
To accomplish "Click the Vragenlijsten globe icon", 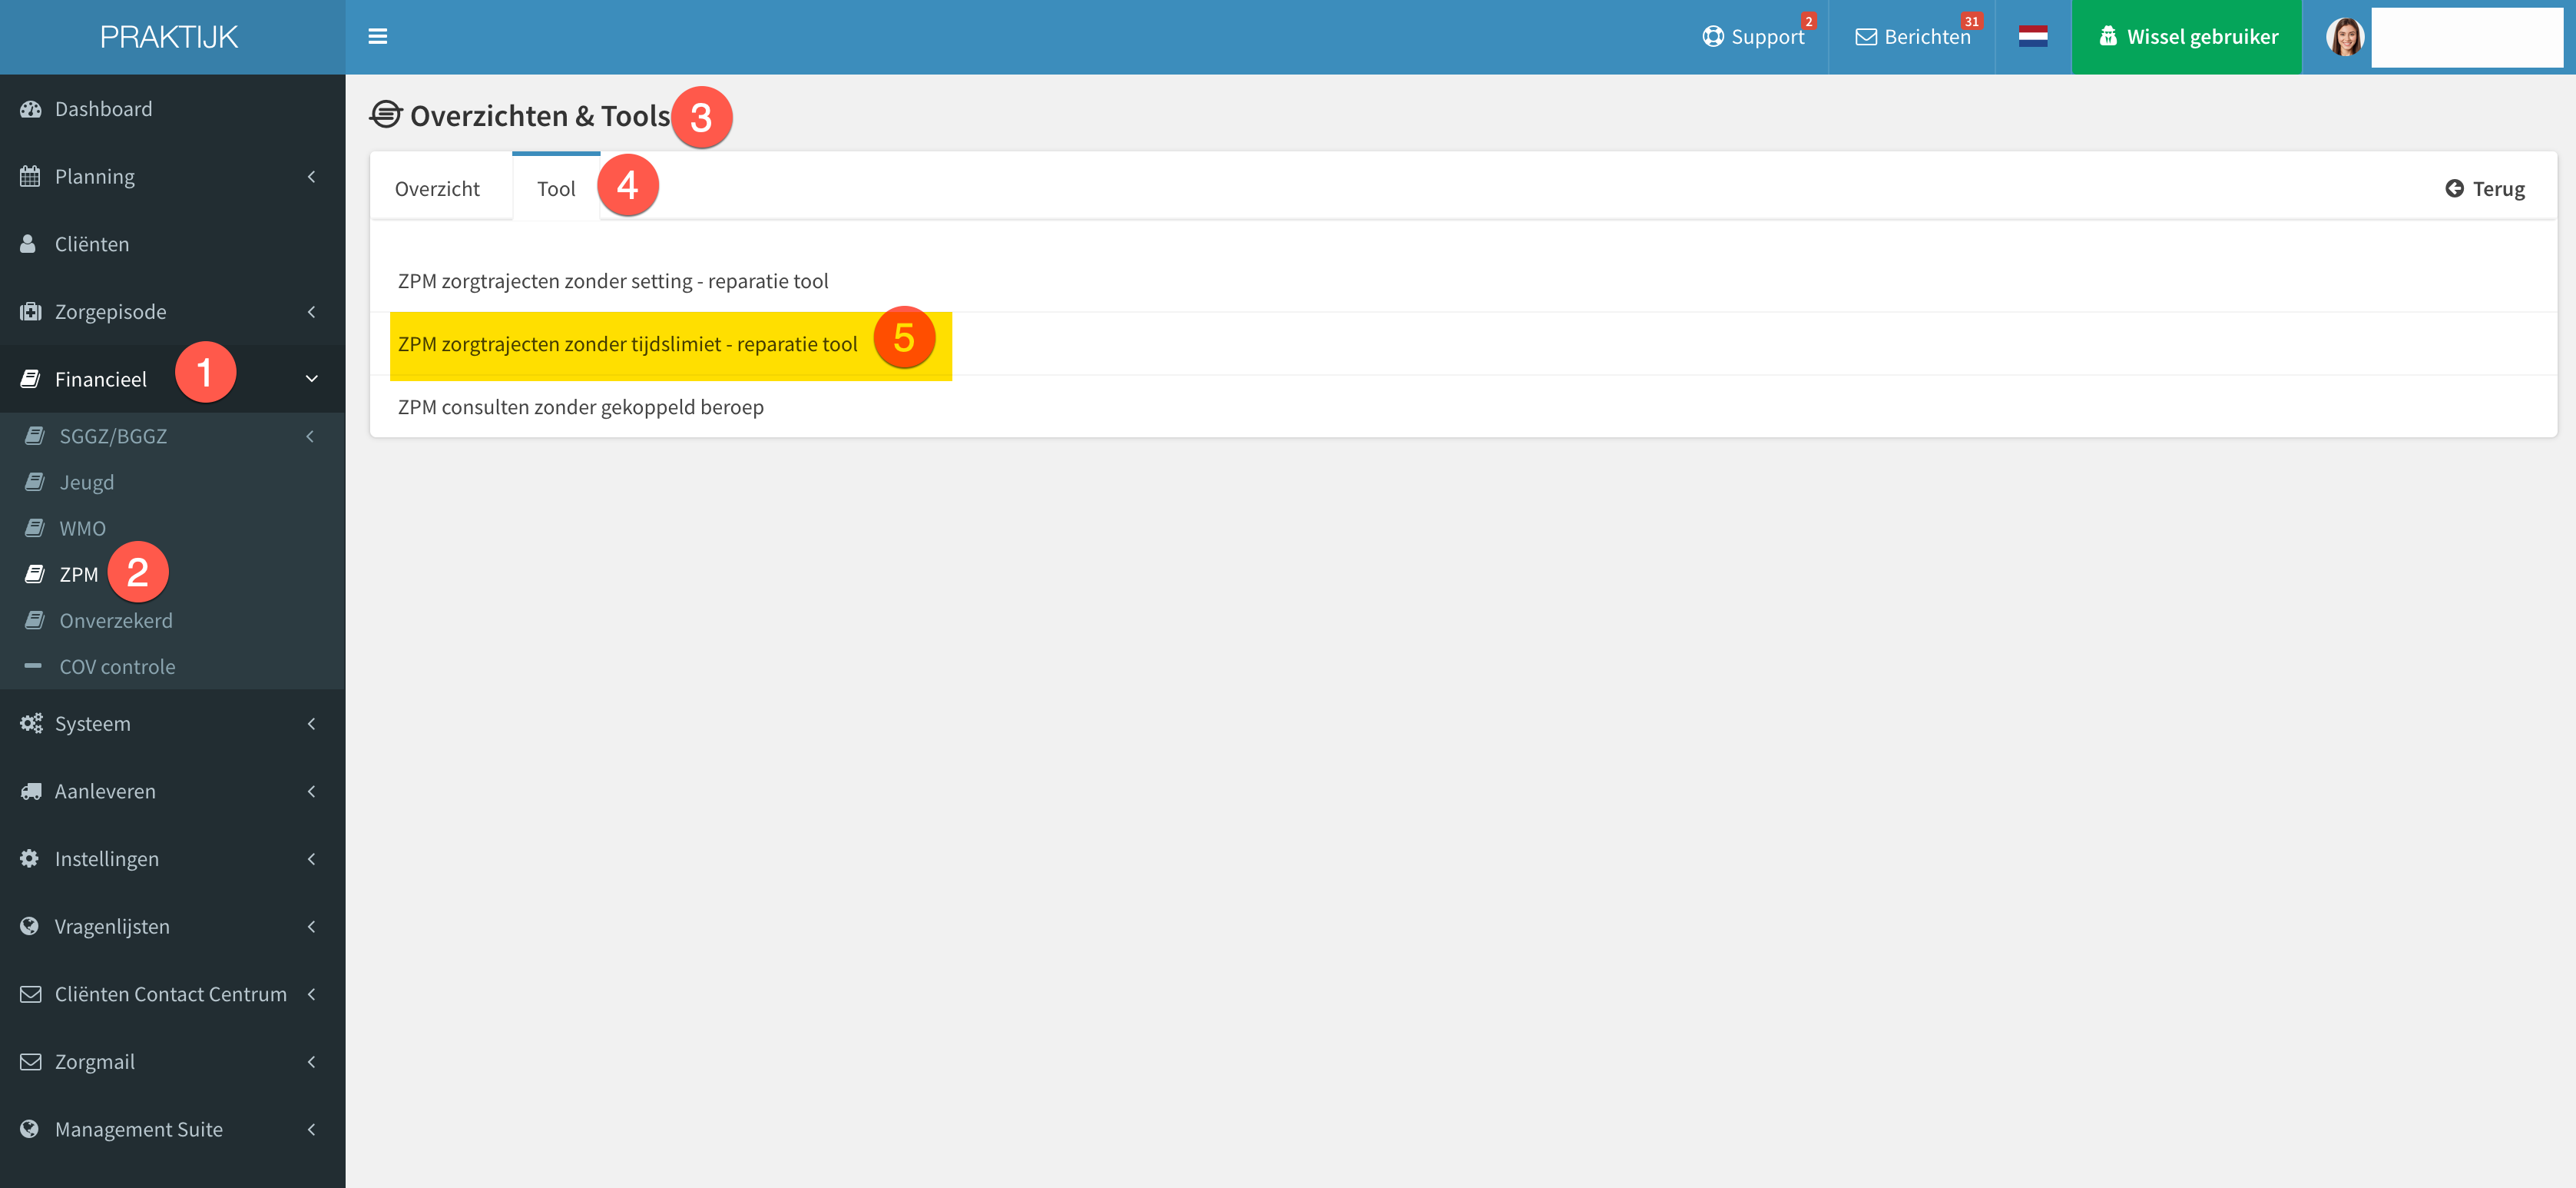I will [29, 926].
